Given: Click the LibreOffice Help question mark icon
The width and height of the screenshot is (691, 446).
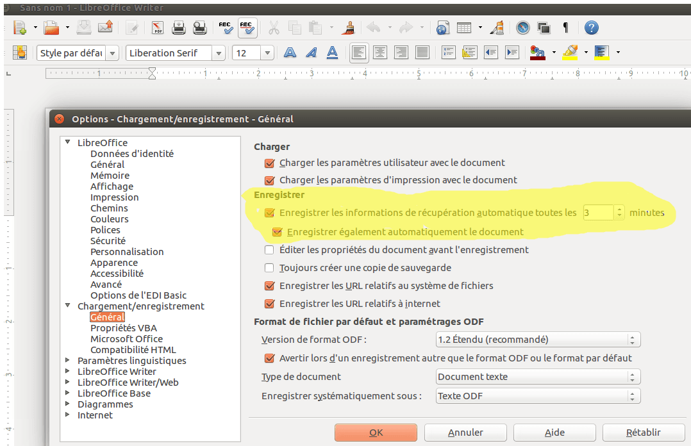Looking at the screenshot, I should [591, 28].
